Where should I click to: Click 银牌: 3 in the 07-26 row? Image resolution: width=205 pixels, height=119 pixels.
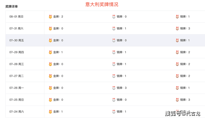coord(122,88)
